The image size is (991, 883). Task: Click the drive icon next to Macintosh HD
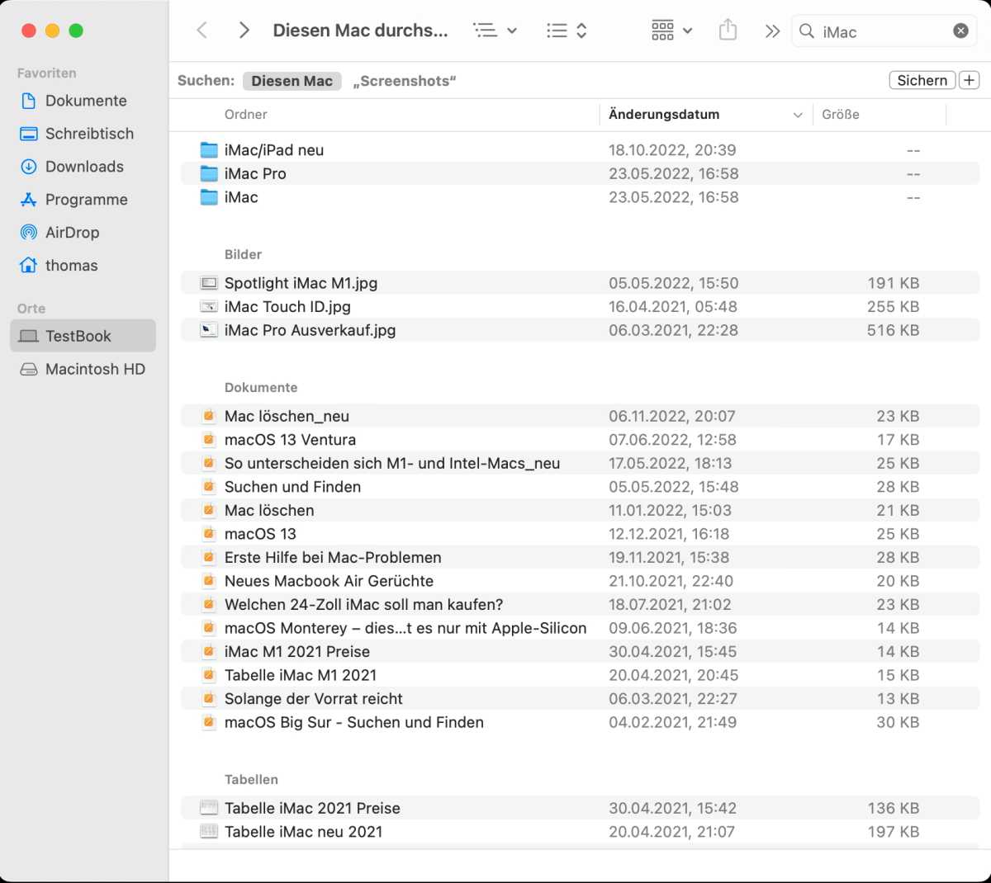28,369
